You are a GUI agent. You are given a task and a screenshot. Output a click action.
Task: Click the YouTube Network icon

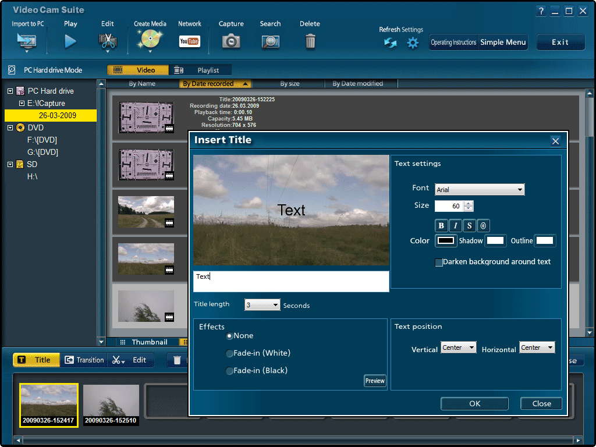click(189, 41)
